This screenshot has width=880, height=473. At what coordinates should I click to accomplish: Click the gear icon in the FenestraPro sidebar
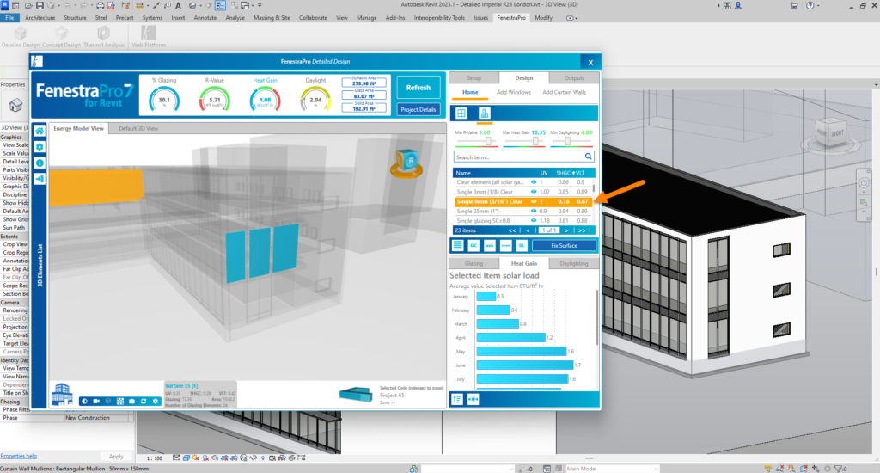click(40, 146)
